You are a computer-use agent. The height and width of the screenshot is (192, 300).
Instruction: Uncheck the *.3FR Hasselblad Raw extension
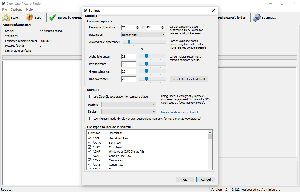pyautogui.click(x=89, y=138)
